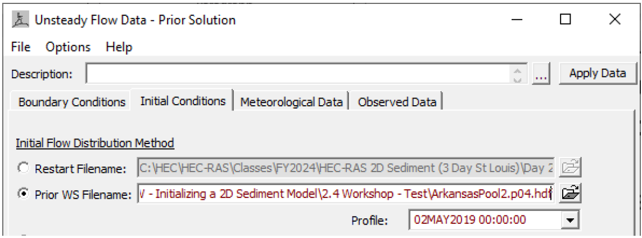The width and height of the screenshot is (642, 238).
Task: Expand the Profile dropdown arrow
Action: [570, 221]
